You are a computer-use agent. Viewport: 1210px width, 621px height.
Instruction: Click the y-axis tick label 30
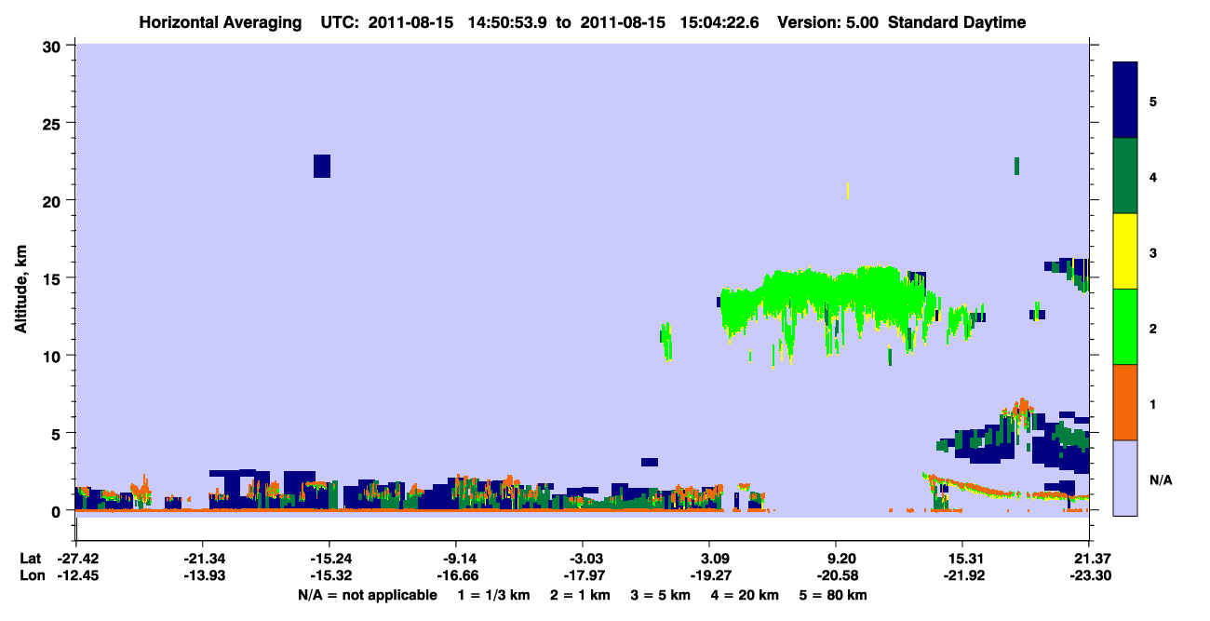(x=54, y=45)
